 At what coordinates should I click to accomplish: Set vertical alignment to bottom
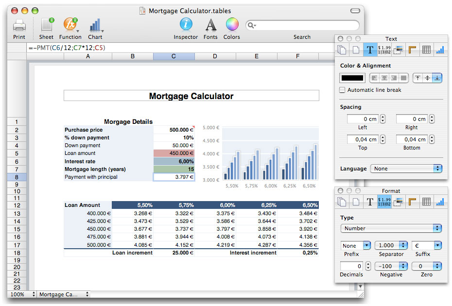[437, 78]
